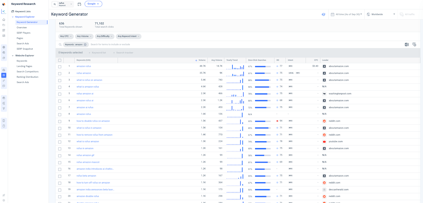Viewport: 423px width, 203px height.
Task: Click the funnel filter sidebar icon
Action: [x=4, y=109]
